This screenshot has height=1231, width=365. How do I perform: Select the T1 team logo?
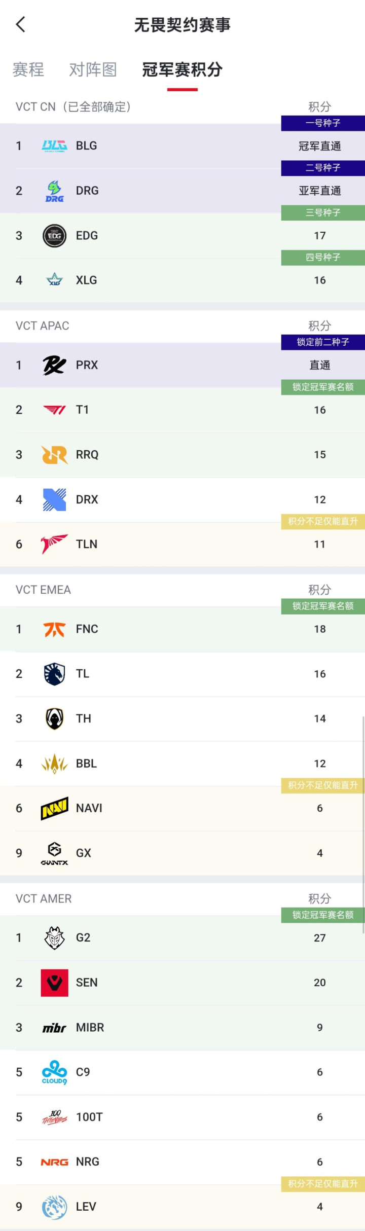click(x=54, y=410)
